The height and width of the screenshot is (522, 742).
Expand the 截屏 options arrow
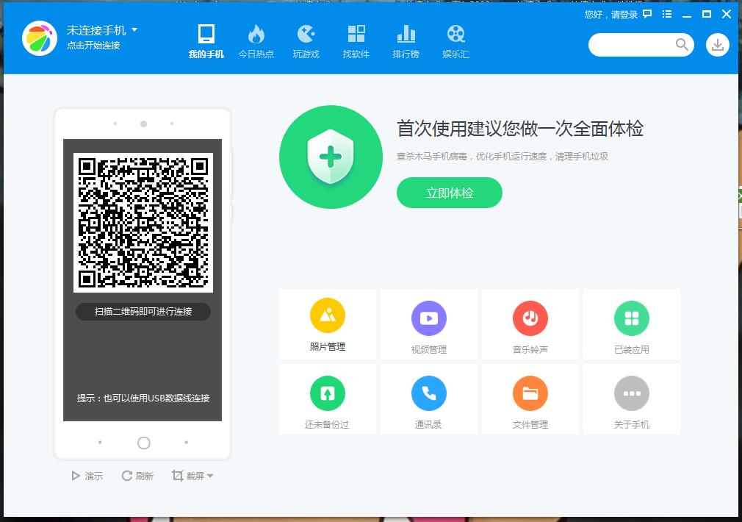coord(210,476)
